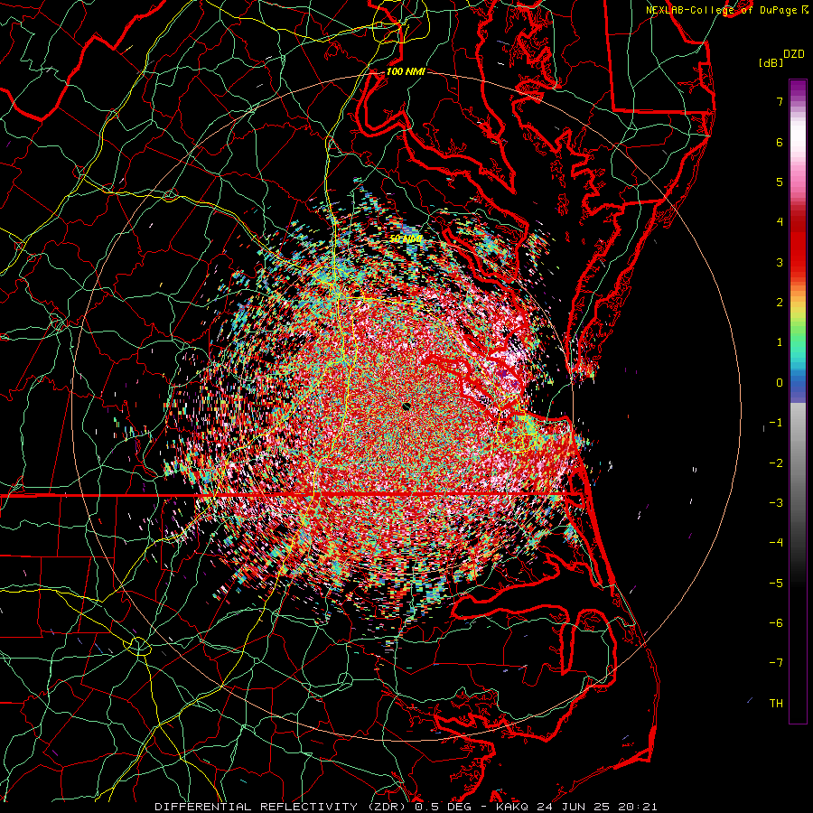Click the legend value -6 label

click(776, 623)
